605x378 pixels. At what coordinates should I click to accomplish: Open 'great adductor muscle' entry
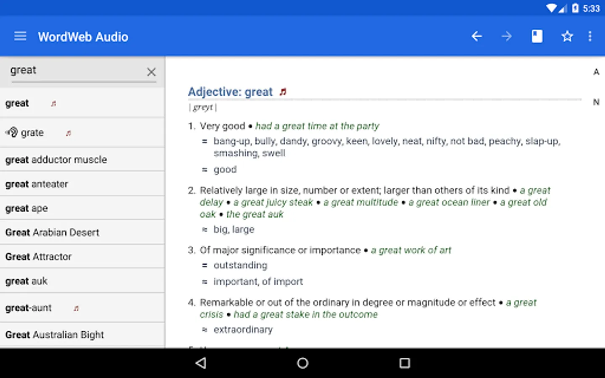(x=82, y=160)
